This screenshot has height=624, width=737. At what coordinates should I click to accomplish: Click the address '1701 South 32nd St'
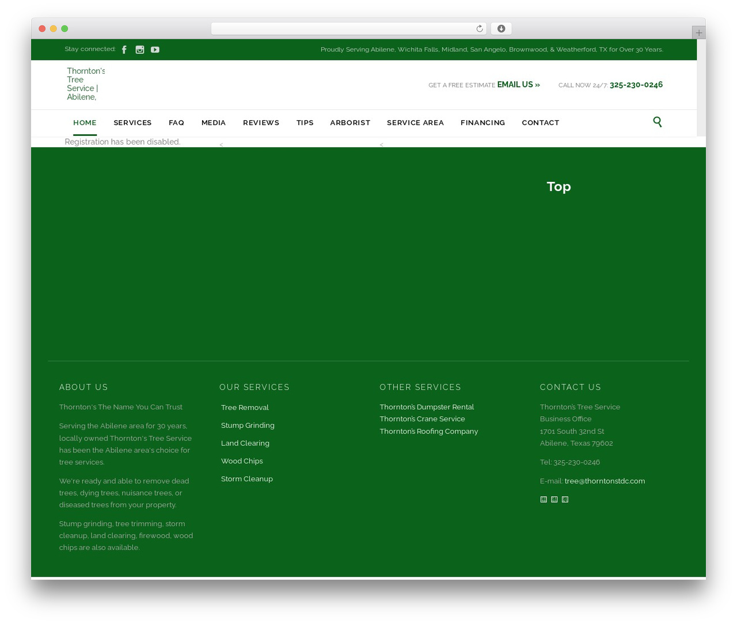[572, 431]
